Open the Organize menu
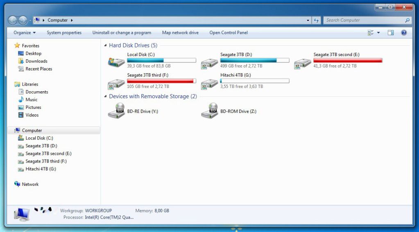The width and height of the screenshot is (419, 232). pos(25,33)
